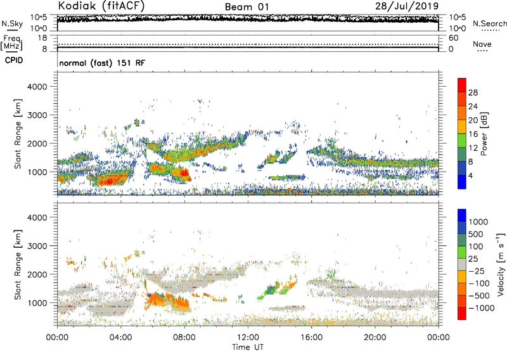Click '-1000' on the velocity colorbar

[x=482, y=308]
